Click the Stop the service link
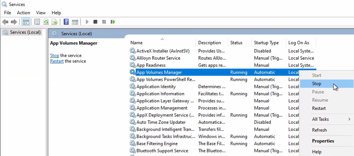 point(55,55)
